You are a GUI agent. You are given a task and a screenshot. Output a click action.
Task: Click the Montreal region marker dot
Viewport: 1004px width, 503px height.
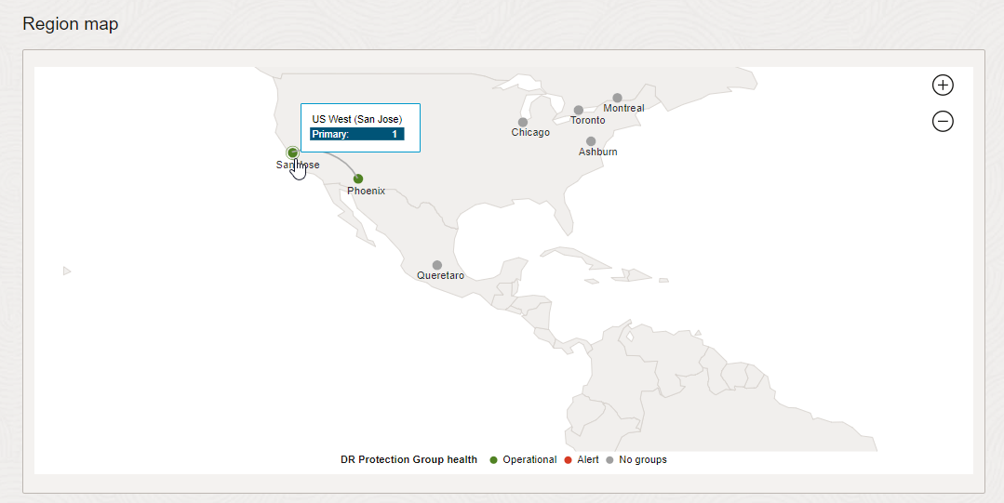tap(617, 98)
